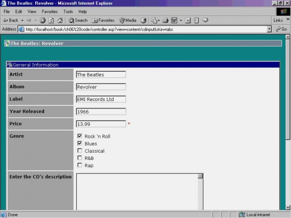Image resolution: width=291 pixels, height=218 pixels.
Task: Click the Forward arrow button
Action: [x=29, y=20]
